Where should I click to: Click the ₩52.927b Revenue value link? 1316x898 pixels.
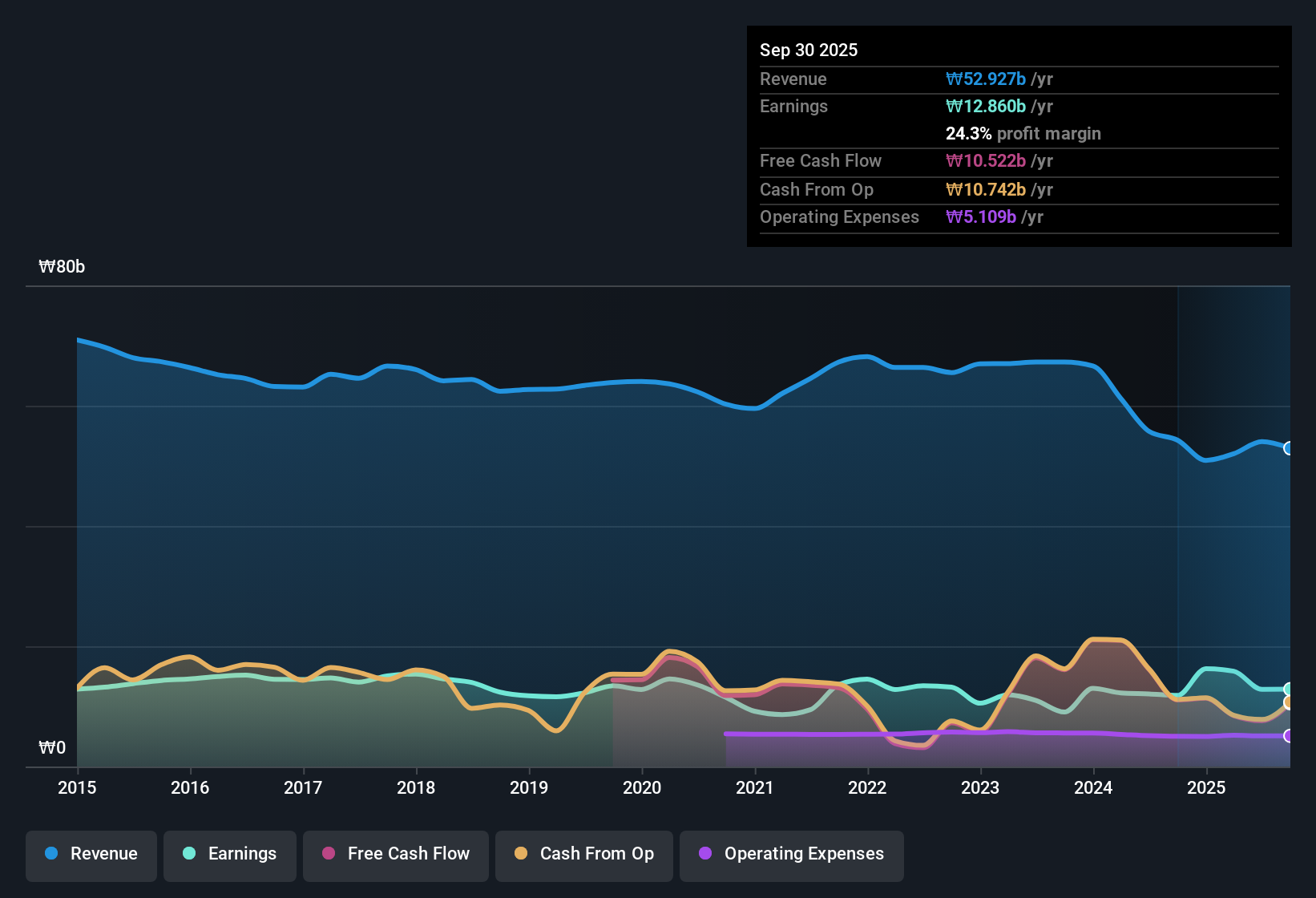tap(987, 79)
